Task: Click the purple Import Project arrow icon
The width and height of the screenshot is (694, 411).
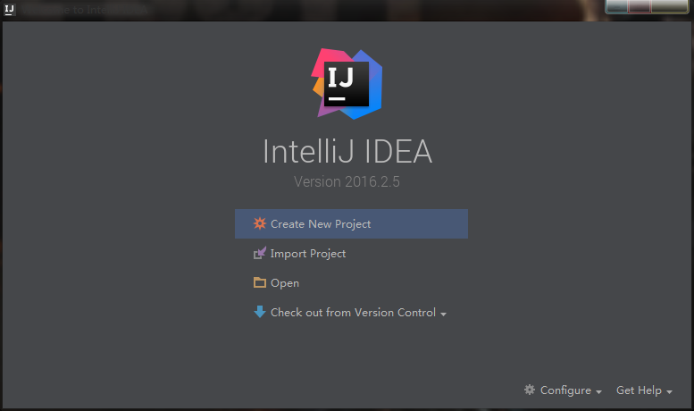Action: point(260,254)
